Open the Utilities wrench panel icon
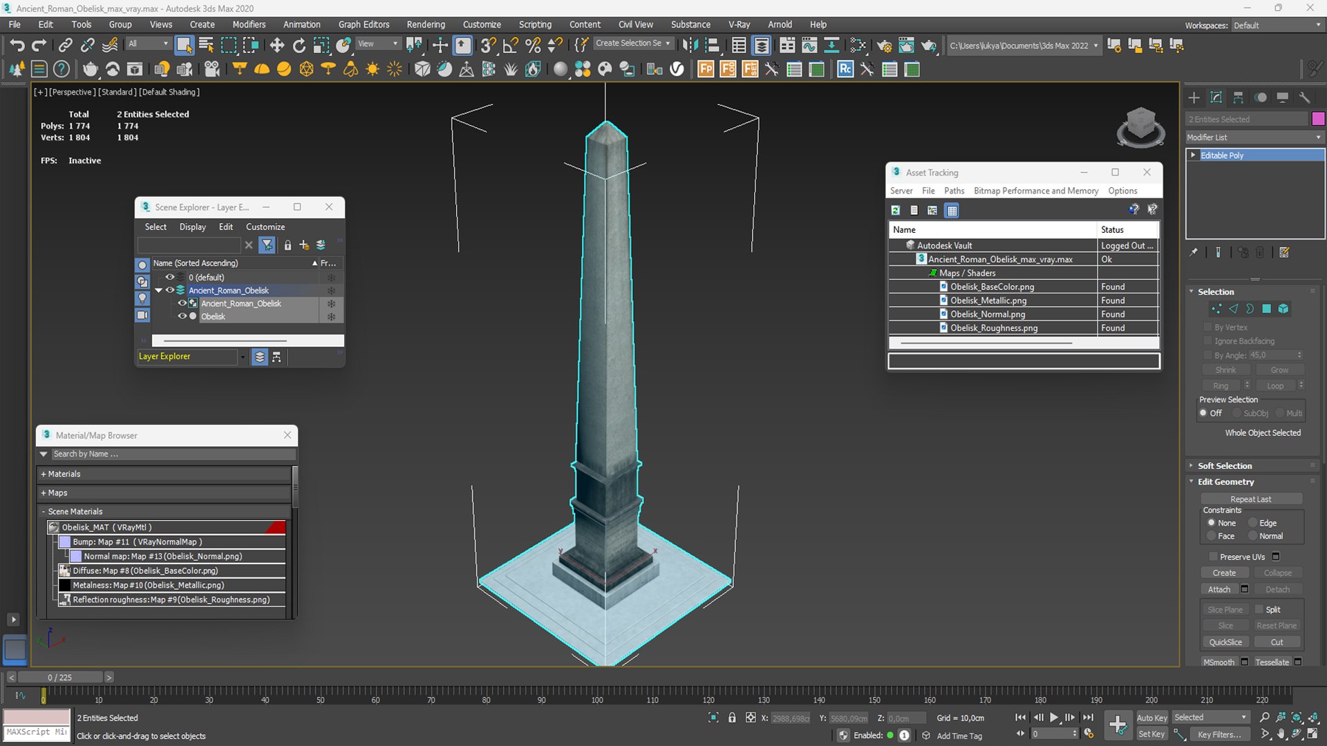The width and height of the screenshot is (1327, 746). click(1304, 97)
